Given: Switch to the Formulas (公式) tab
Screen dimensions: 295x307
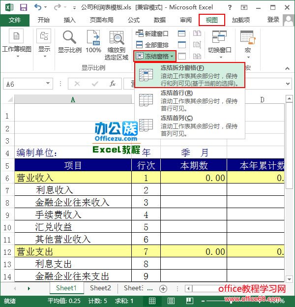Looking at the screenshot, I should tap(134, 20).
